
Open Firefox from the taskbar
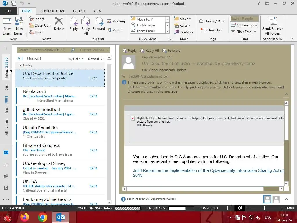(x=25, y=217)
